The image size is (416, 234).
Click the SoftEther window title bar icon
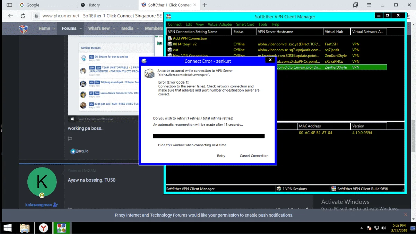coord(169,16)
